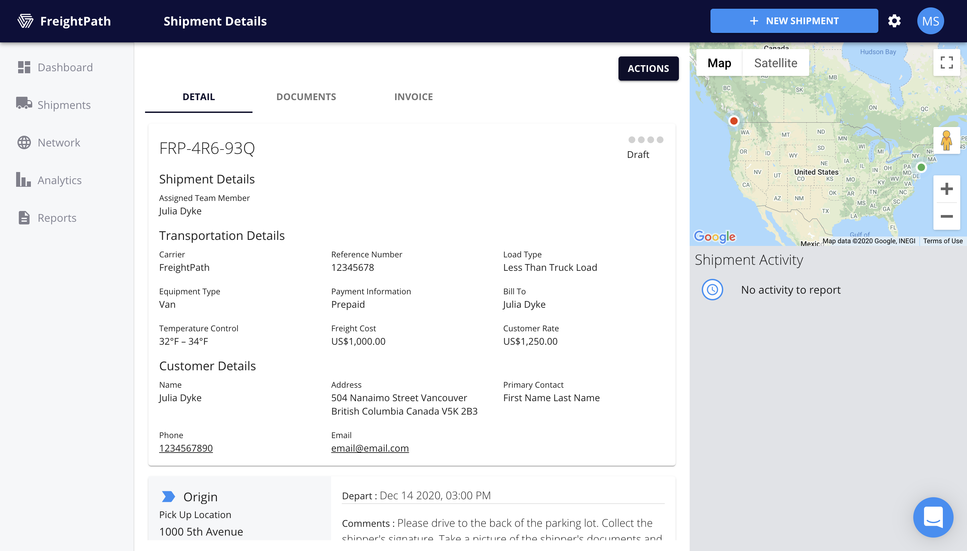Click the red origin map marker
The height and width of the screenshot is (551, 967).
[734, 121]
